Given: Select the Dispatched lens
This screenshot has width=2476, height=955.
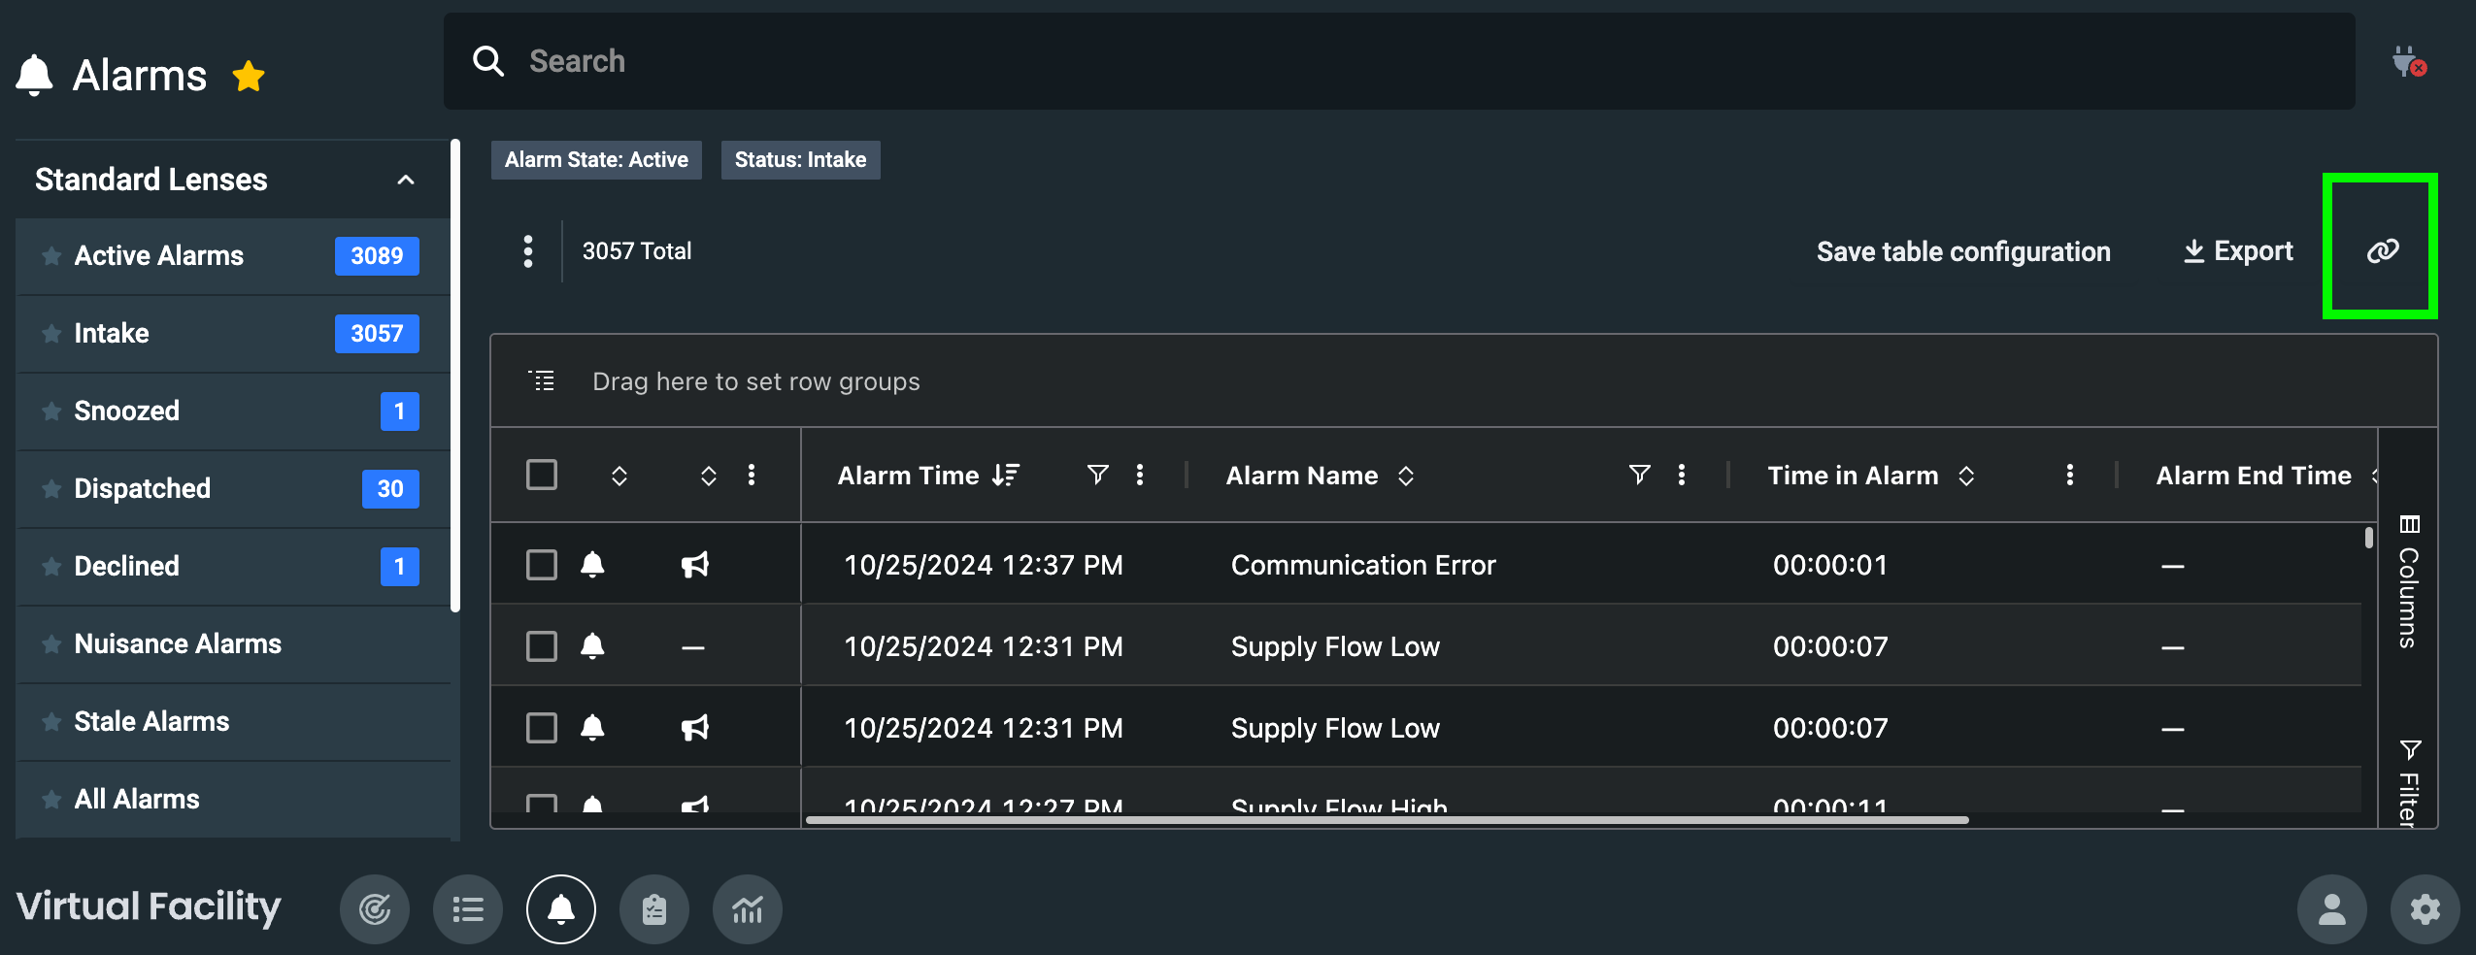Looking at the screenshot, I should pyautogui.click(x=143, y=488).
